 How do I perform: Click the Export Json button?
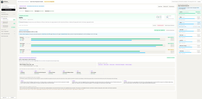click(x=5, y=98)
